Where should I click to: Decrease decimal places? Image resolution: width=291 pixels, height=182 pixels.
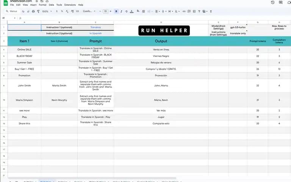point(67,11)
